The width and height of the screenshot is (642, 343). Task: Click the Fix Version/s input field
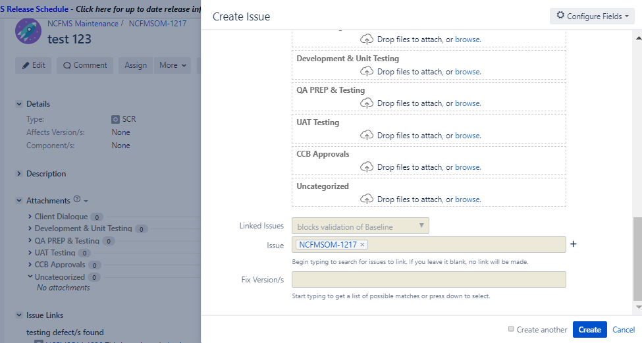pyautogui.click(x=429, y=280)
